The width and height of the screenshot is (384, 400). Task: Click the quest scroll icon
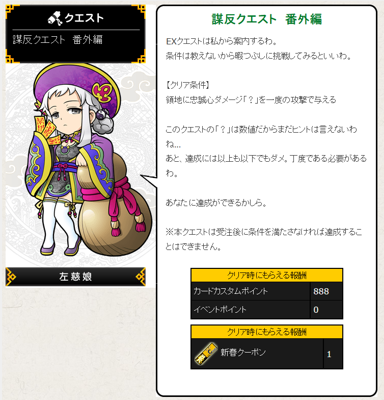[x=55, y=18]
